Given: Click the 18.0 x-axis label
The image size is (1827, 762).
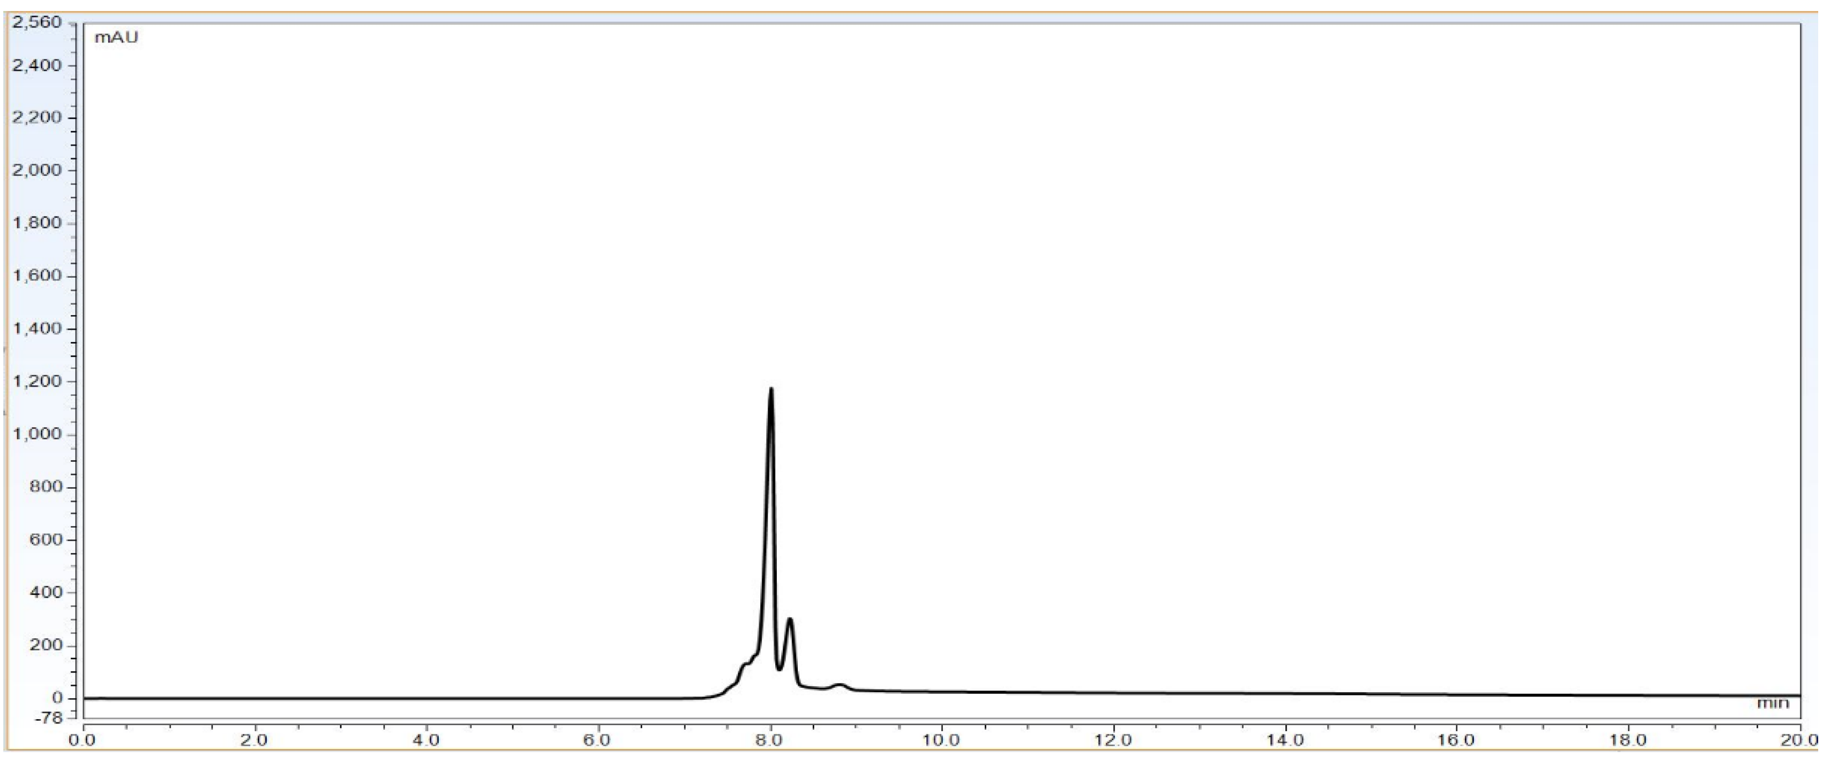Looking at the screenshot, I should pyautogui.click(x=1629, y=740).
